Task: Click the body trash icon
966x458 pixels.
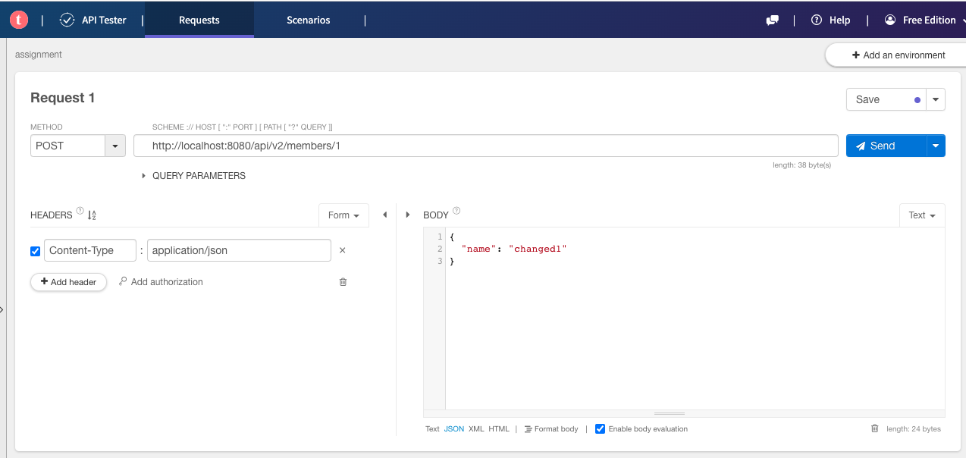Action: (874, 429)
